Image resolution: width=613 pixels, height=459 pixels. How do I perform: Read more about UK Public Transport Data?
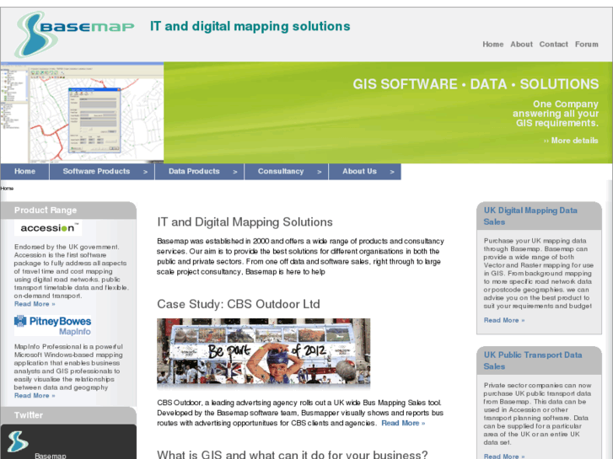point(504,456)
